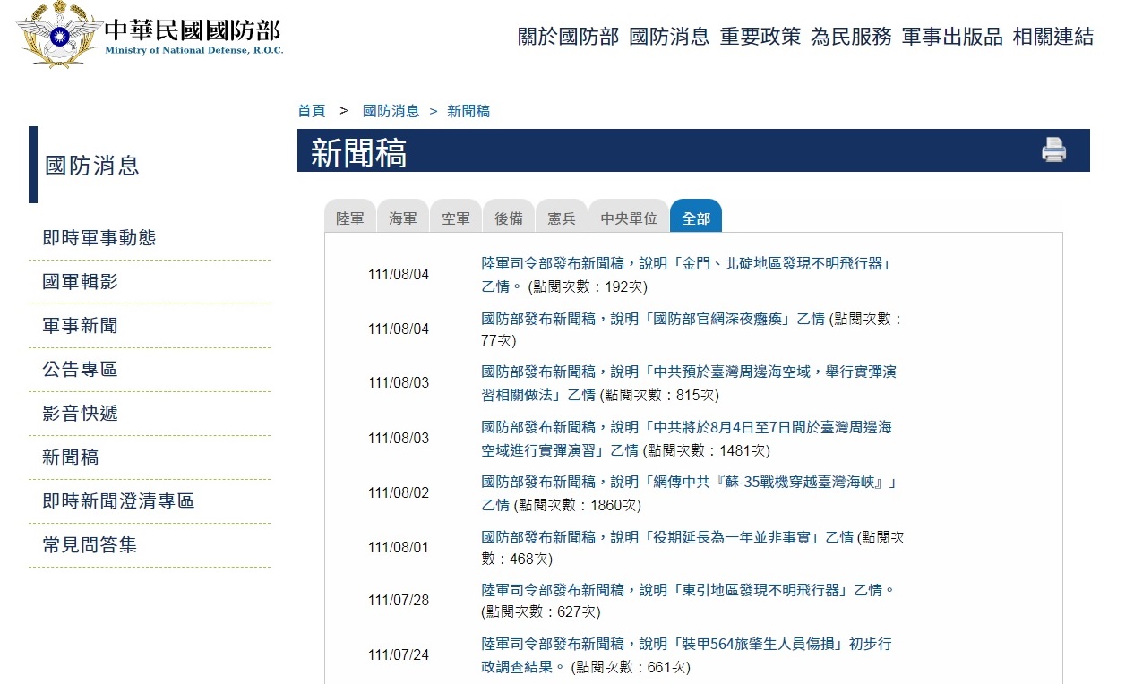This screenshot has height=684, width=1134.
Task: Select 重要政策 in the navigation bar
Action: click(760, 37)
